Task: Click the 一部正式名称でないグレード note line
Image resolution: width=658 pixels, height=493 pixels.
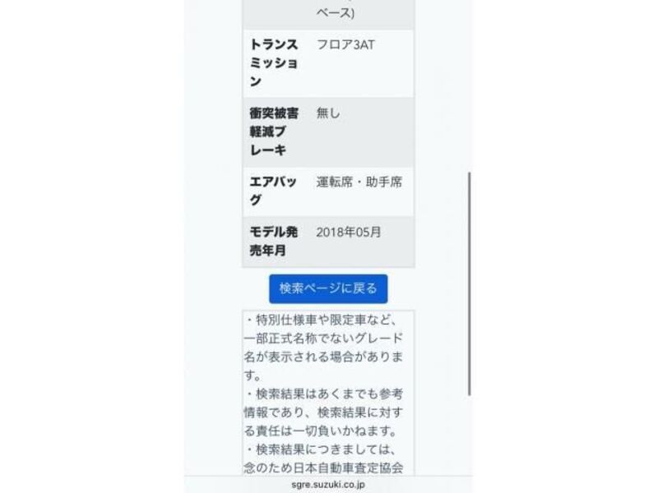Action: click(x=323, y=339)
